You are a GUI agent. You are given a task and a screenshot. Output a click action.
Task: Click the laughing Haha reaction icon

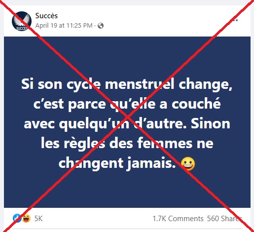[x=26, y=219]
